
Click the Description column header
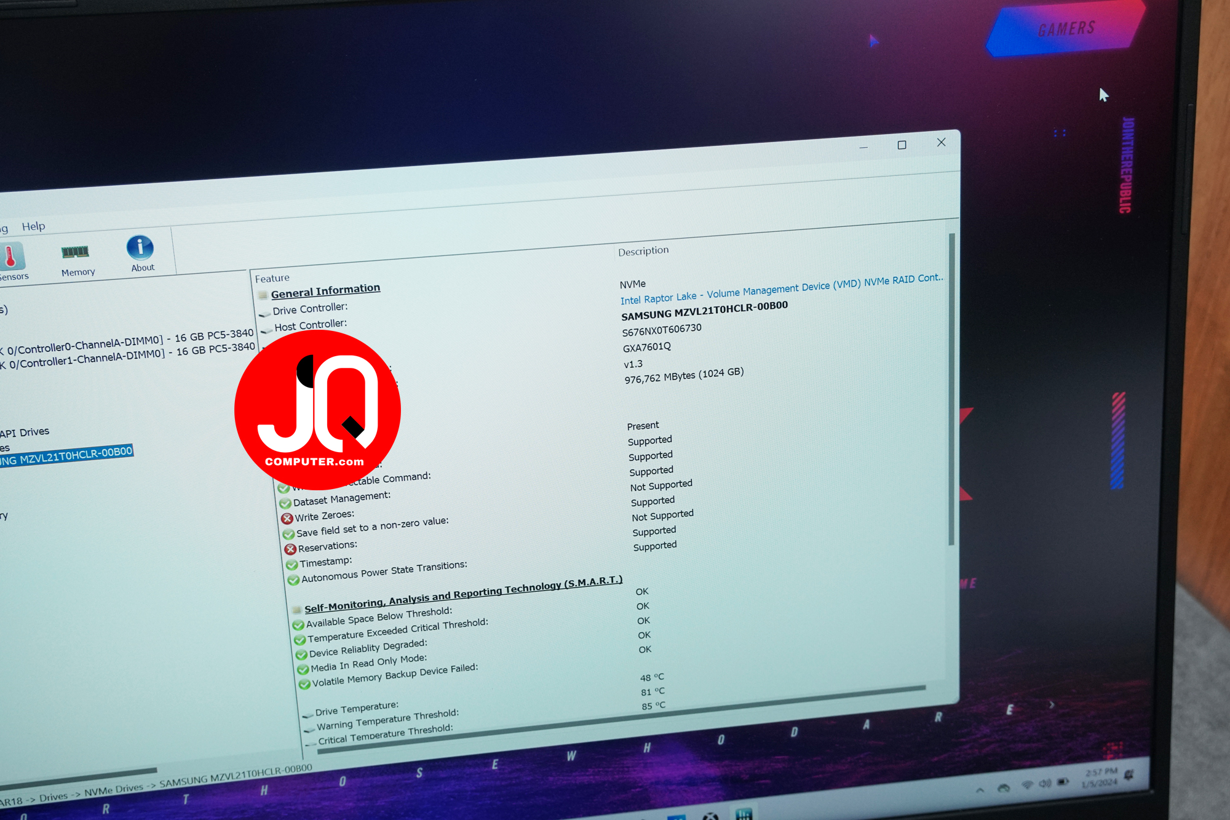[643, 251]
